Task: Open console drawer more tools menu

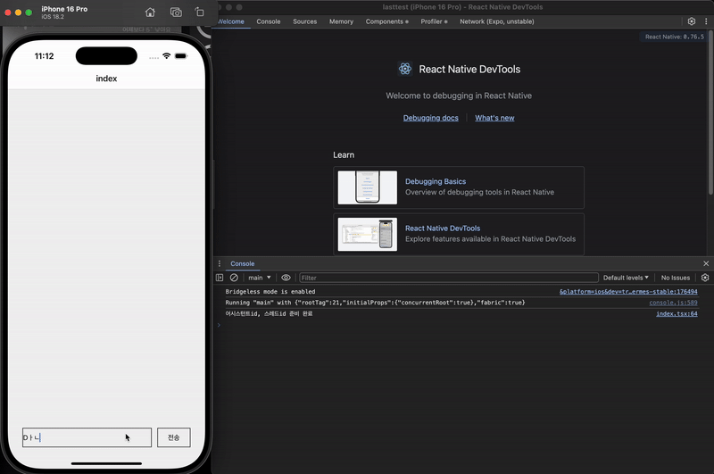Action: coord(220,263)
